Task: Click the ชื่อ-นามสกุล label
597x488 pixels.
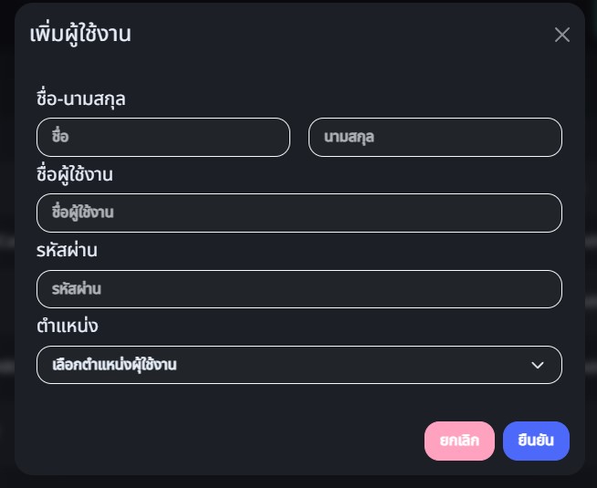Action: click(81, 99)
